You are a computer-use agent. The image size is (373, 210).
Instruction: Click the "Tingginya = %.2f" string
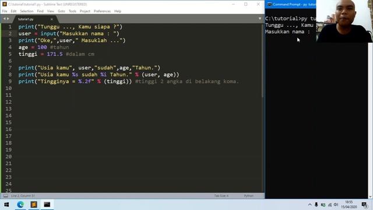tap(66, 82)
